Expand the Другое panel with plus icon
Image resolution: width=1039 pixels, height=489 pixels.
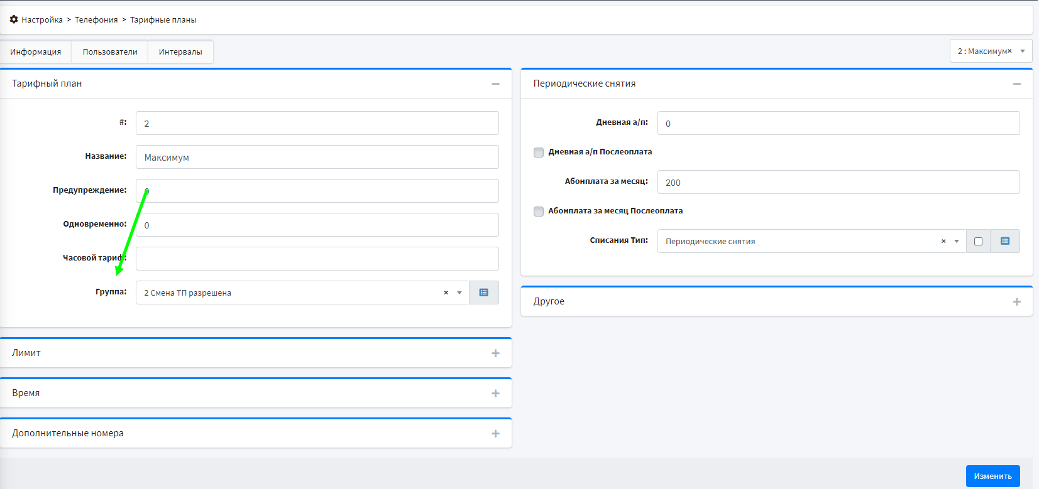click(1016, 302)
